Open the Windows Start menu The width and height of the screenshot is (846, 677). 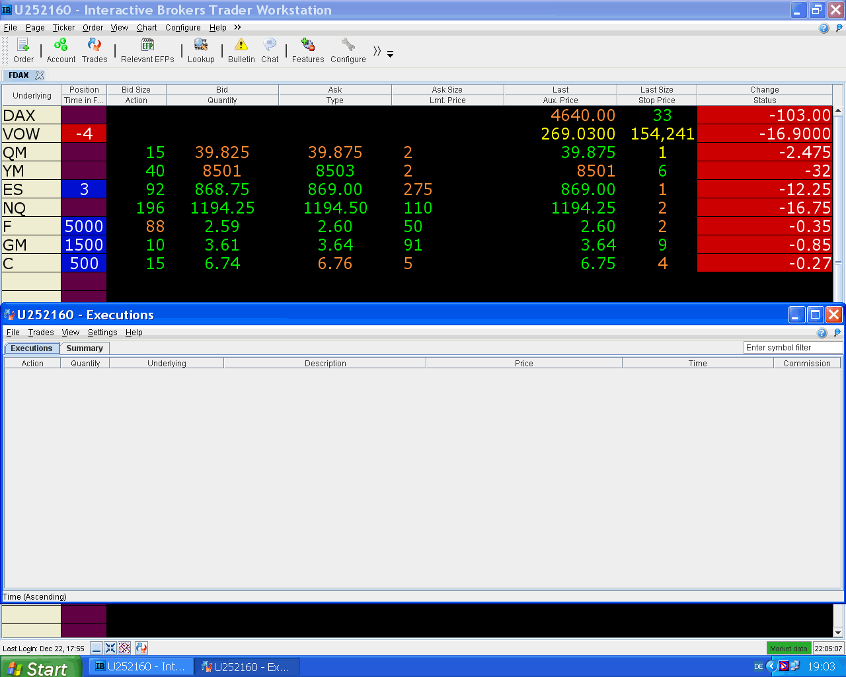pos(41,667)
